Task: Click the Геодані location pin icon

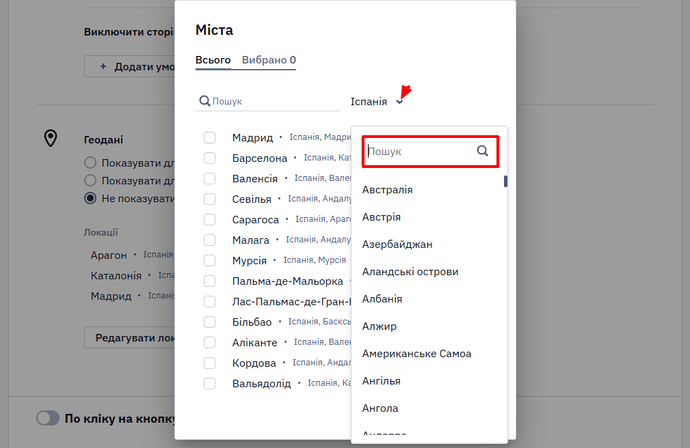Action: pyautogui.click(x=51, y=138)
